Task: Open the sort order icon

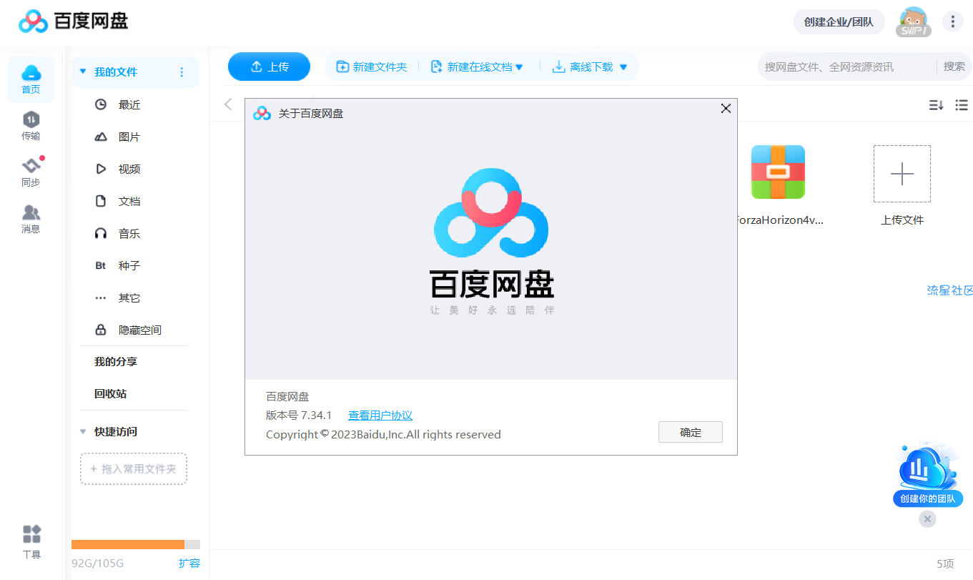Action: tap(936, 105)
